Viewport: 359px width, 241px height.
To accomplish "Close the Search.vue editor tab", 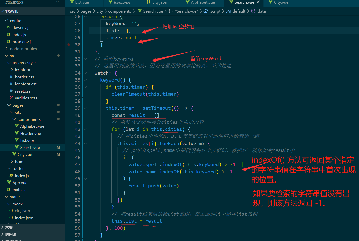I will point(258,2).
